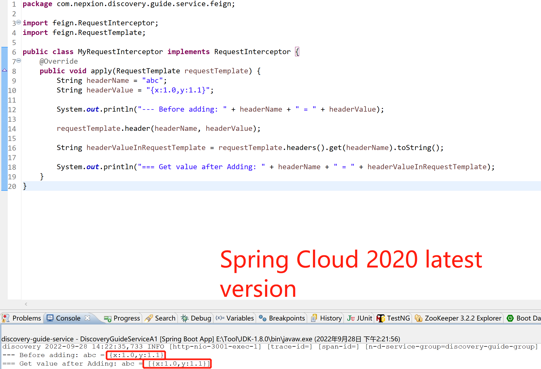Place cursor in MyRequestInterceptor class name

coord(120,52)
